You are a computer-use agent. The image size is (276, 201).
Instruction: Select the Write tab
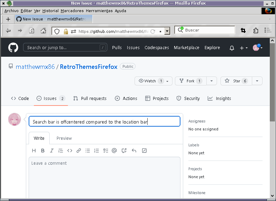[x=39, y=138]
